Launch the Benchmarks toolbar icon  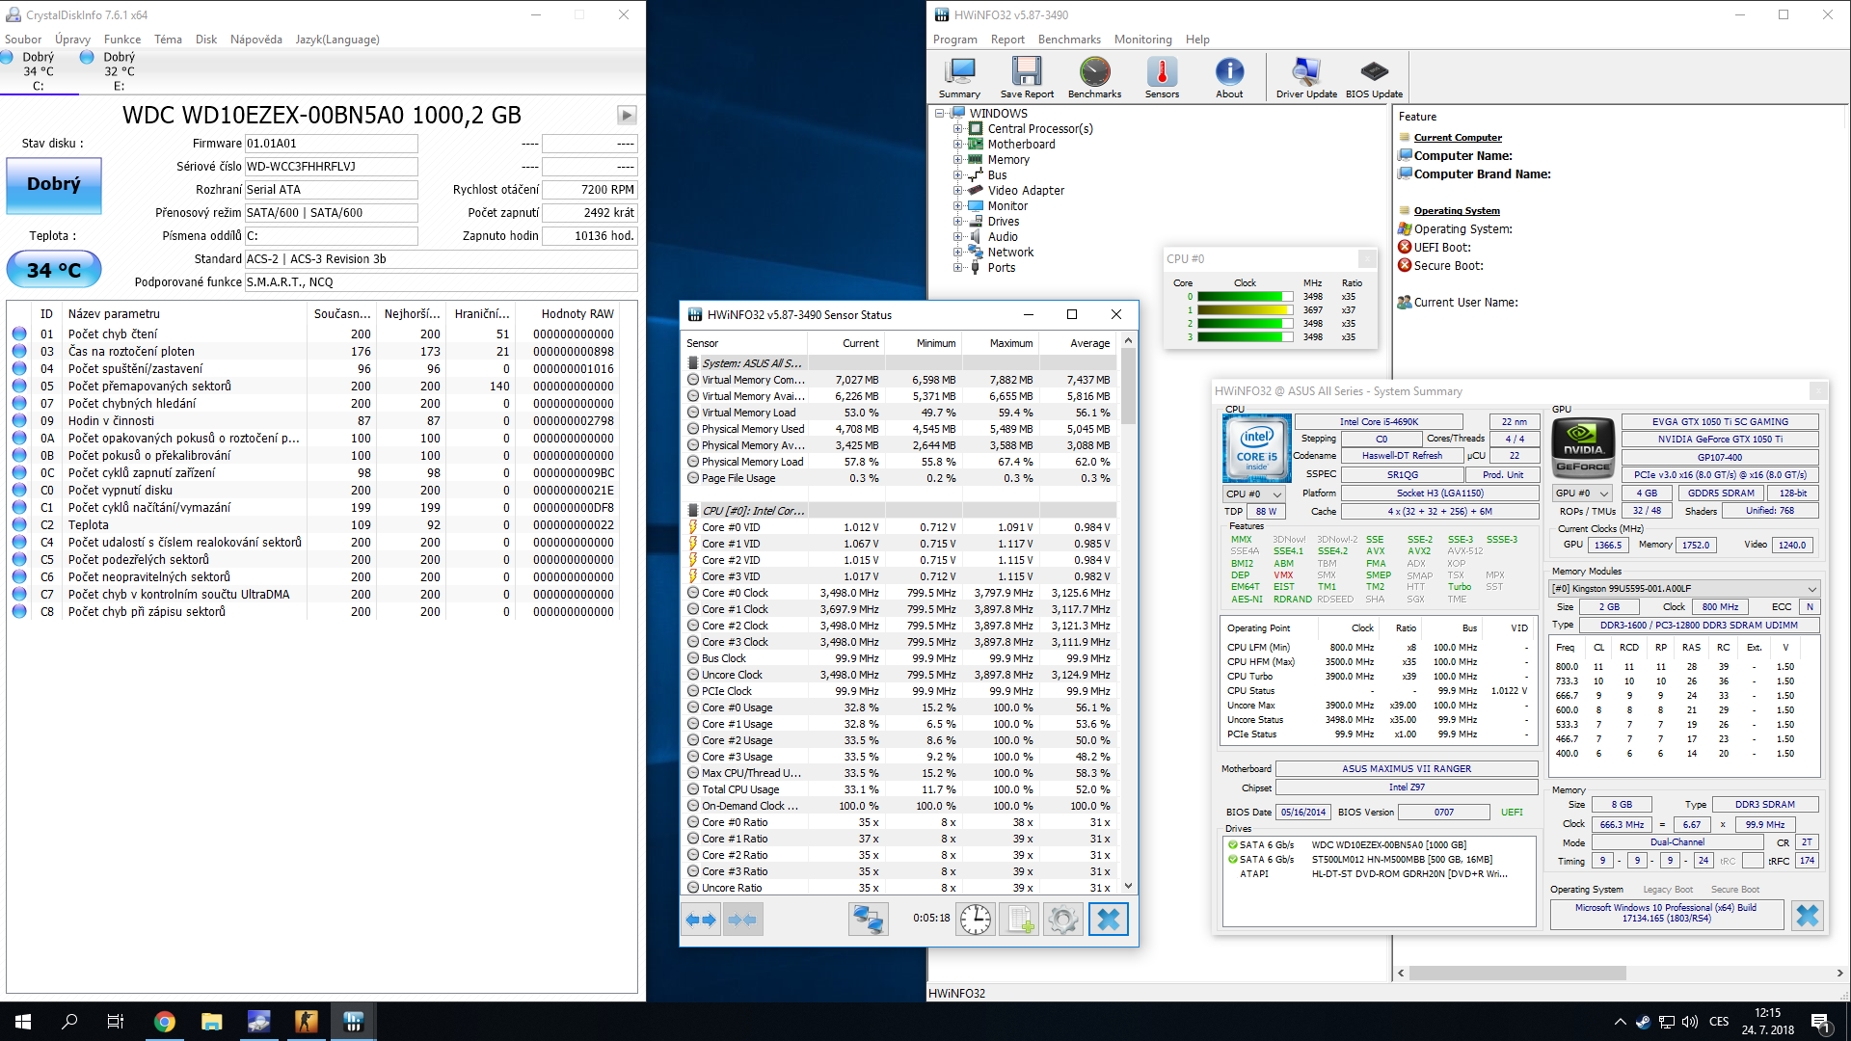(x=1094, y=77)
